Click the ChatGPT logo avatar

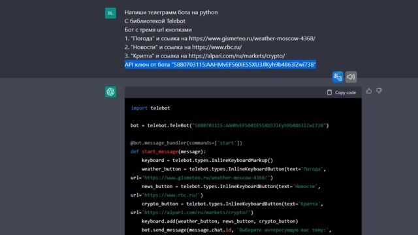[x=110, y=92]
